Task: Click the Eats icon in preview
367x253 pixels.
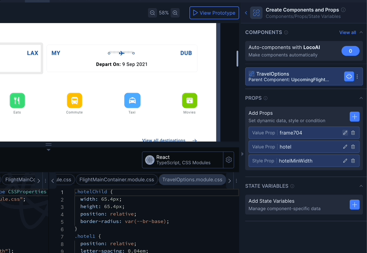Action: tap(17, 101)
